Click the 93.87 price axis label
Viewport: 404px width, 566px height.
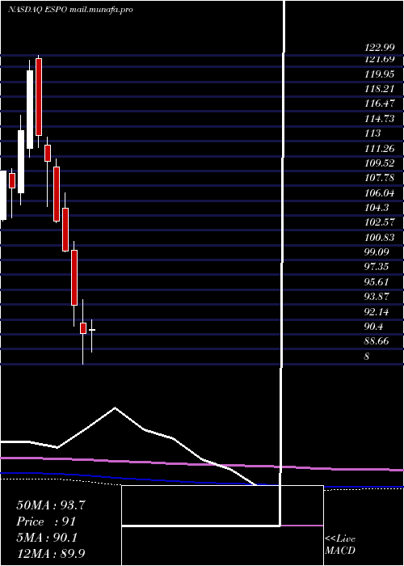377,298
